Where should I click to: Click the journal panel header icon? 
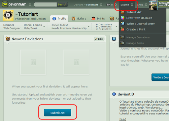(114, 39)
